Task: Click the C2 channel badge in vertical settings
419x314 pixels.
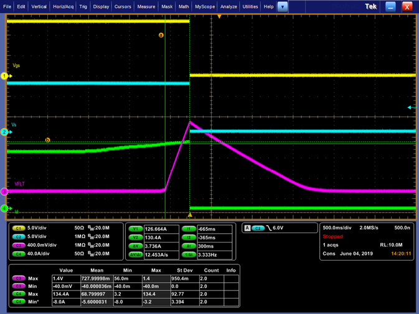Action: click(x=19, y=237)
